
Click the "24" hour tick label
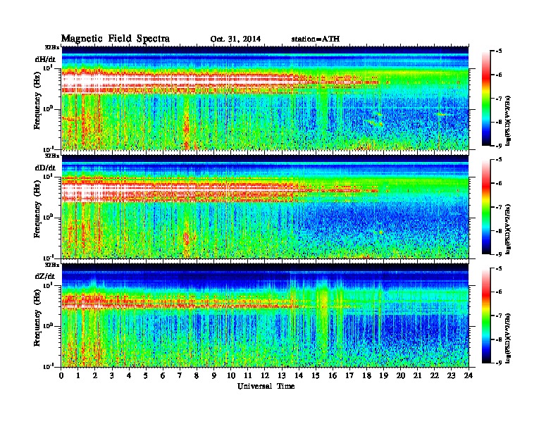tap(469, 375)
